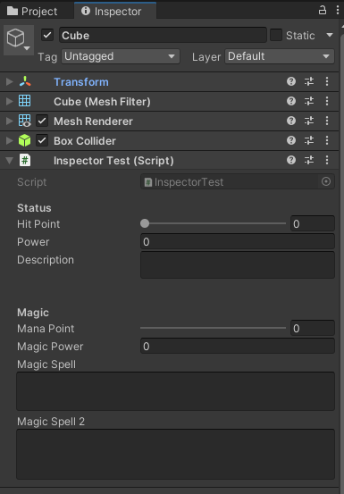Click the Hit Point slider handle
344x494 pixels.
tap(145, 223)
